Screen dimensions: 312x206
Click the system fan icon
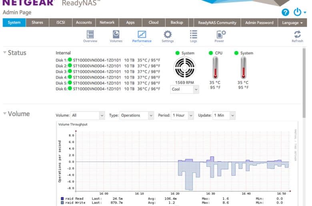185,68
